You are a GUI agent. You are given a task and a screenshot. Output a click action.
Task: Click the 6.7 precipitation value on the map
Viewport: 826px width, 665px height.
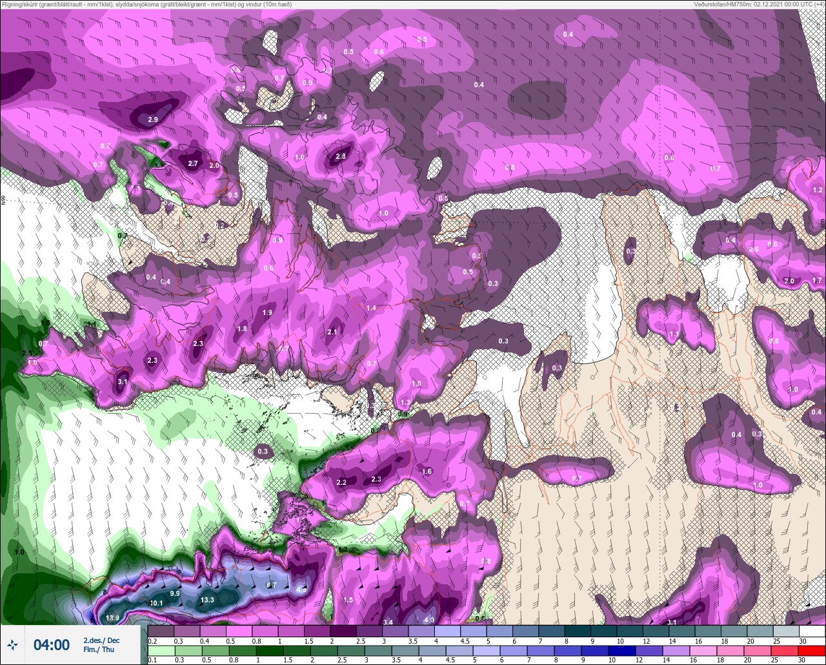(272, 585)
